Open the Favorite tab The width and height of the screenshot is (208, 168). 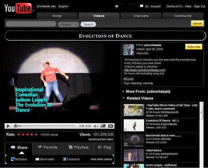click(x=48, y=147)
